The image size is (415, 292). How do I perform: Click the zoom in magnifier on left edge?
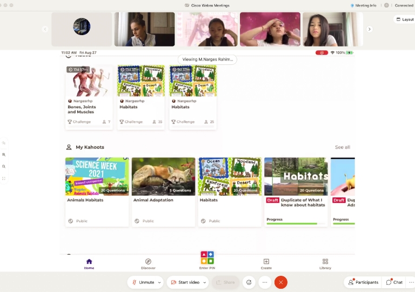[x=4, y=155]
